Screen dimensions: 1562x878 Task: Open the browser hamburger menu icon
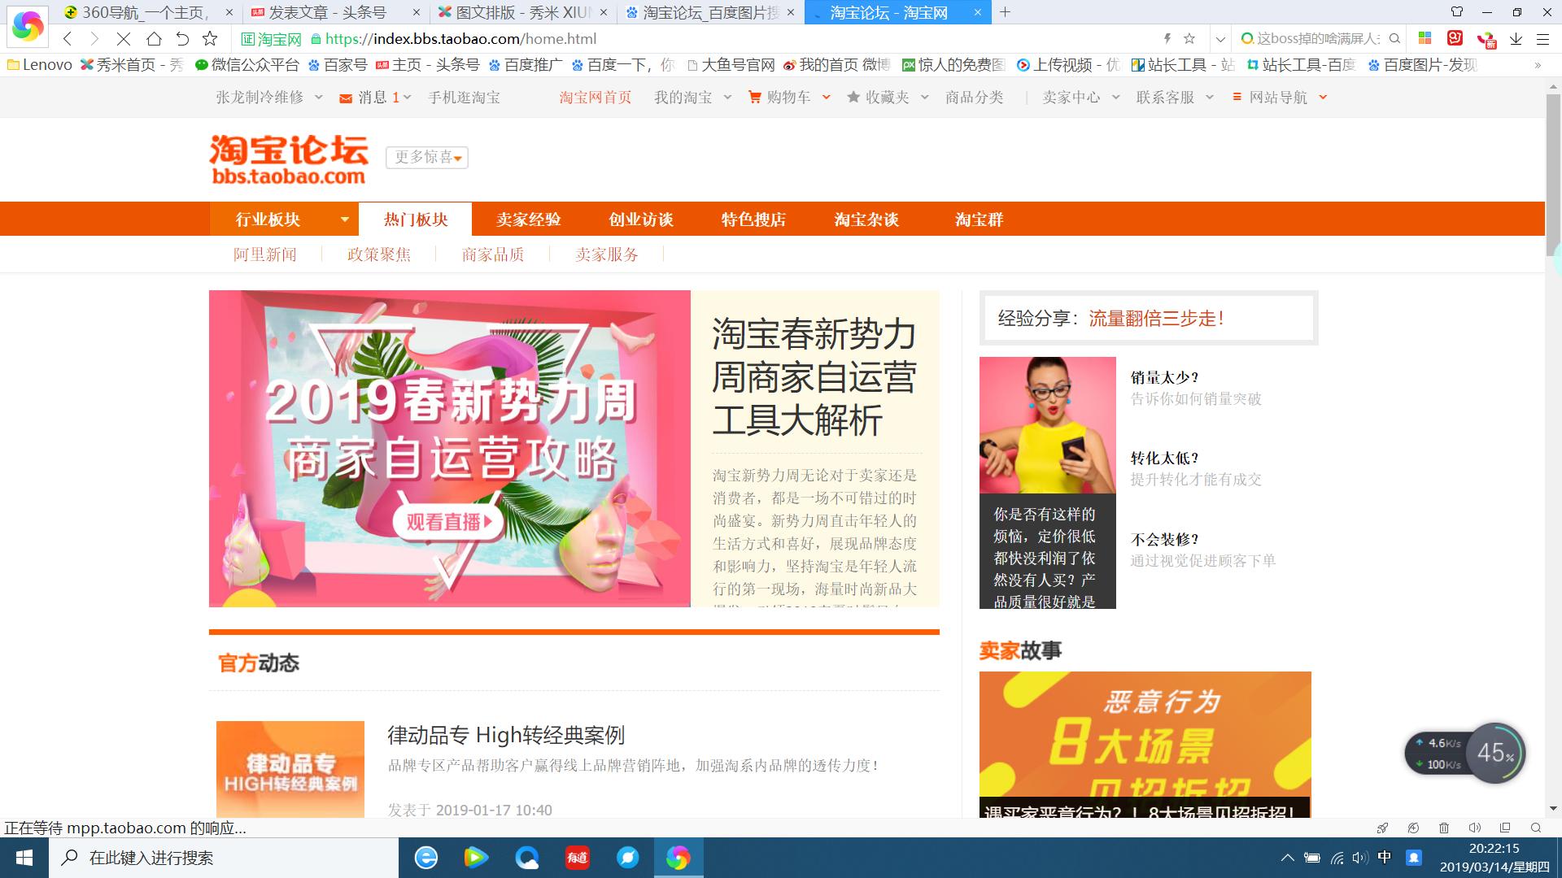coord(1542,38)
